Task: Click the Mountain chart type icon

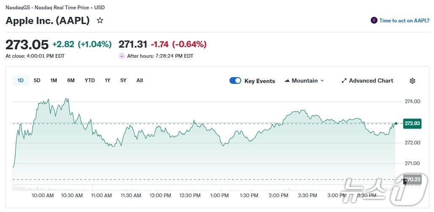Action: pos(287,81)
